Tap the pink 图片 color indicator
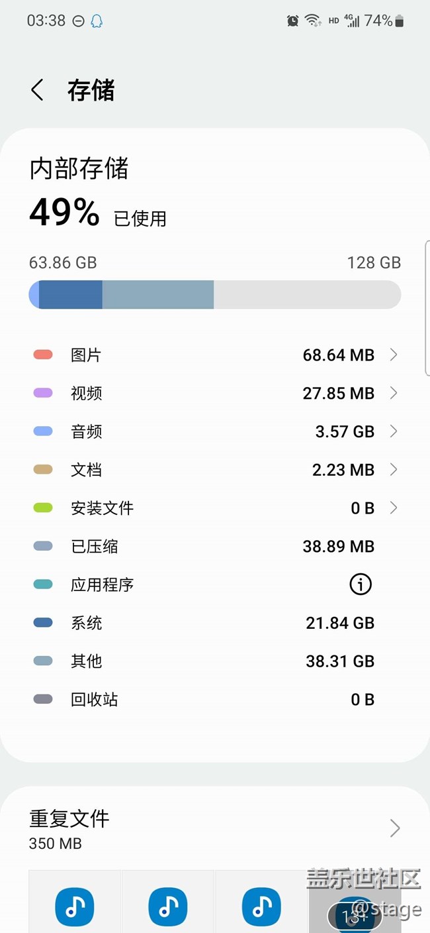The width and height of the screenshot is (430, 933). [43, 355]
